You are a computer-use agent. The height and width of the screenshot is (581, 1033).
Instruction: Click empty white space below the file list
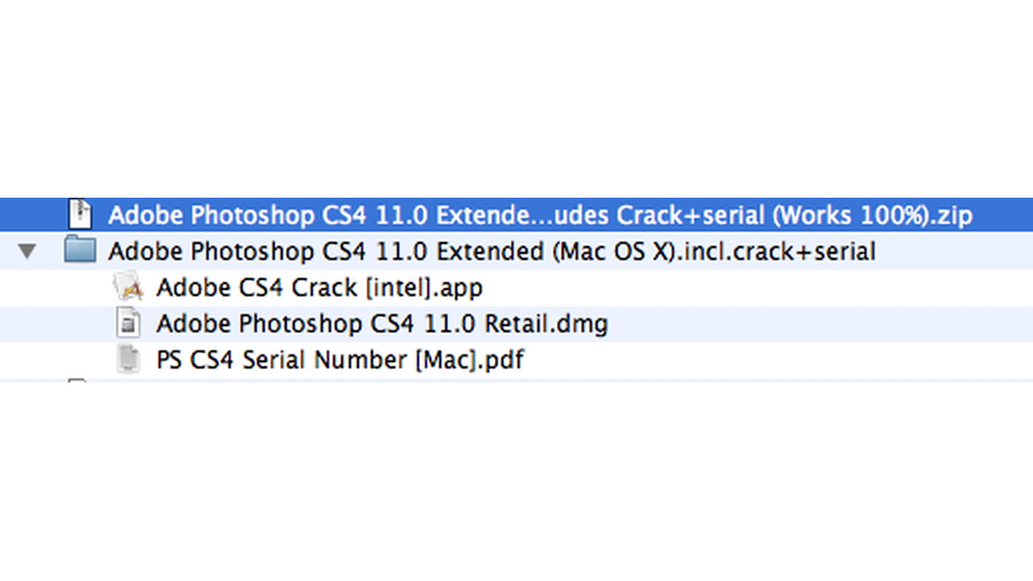pyautogui.click(x=516, y=484)
